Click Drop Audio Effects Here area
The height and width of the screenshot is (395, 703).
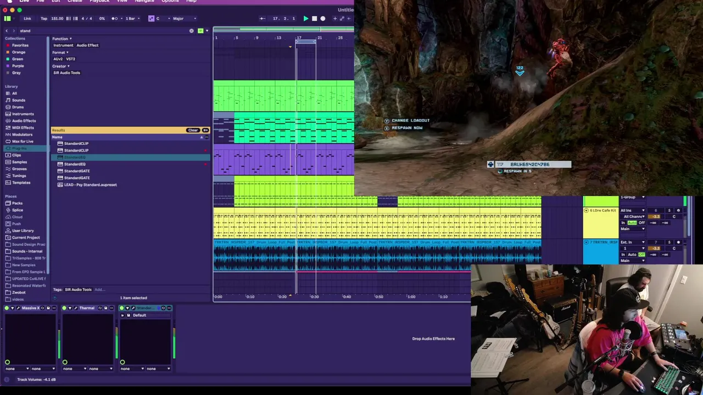[433, 338]
